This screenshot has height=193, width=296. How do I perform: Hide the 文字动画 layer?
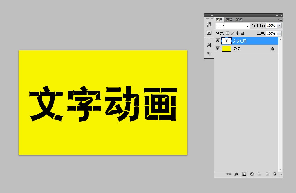(218, 41)
